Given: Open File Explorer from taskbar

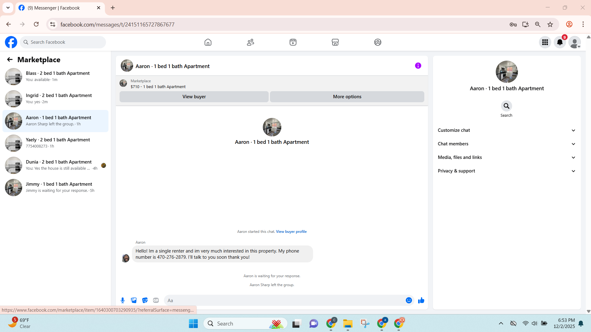Looking at the screenshot, I should [348, 323].
